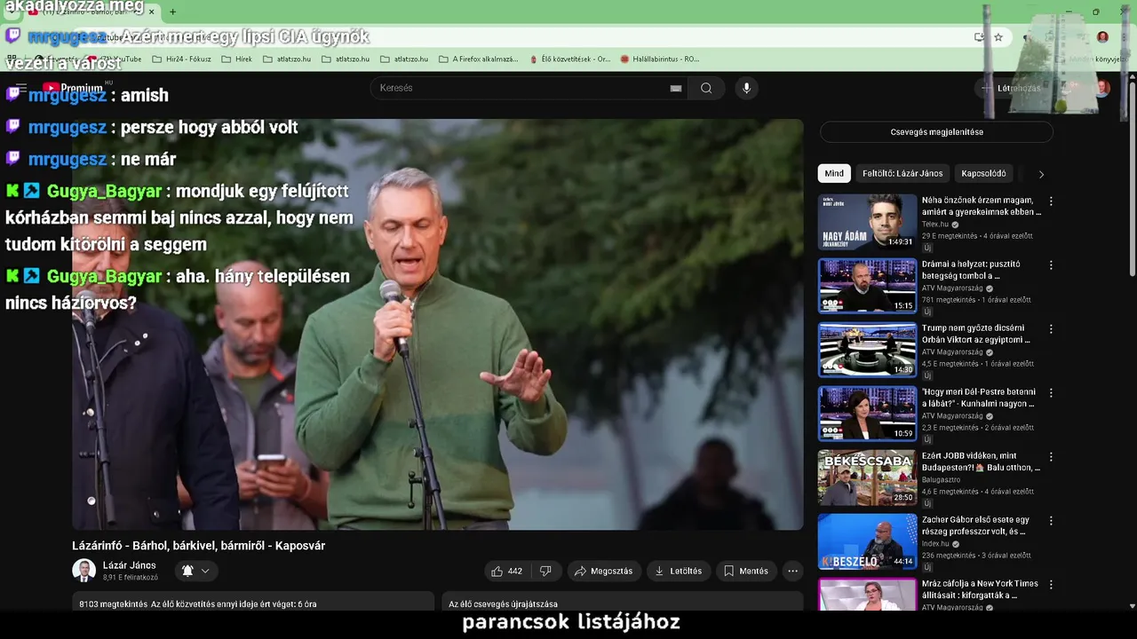This screenshot has height=639, width=1137.
Task: Open YouTube Premium logo home link
Action: [76, 88]
